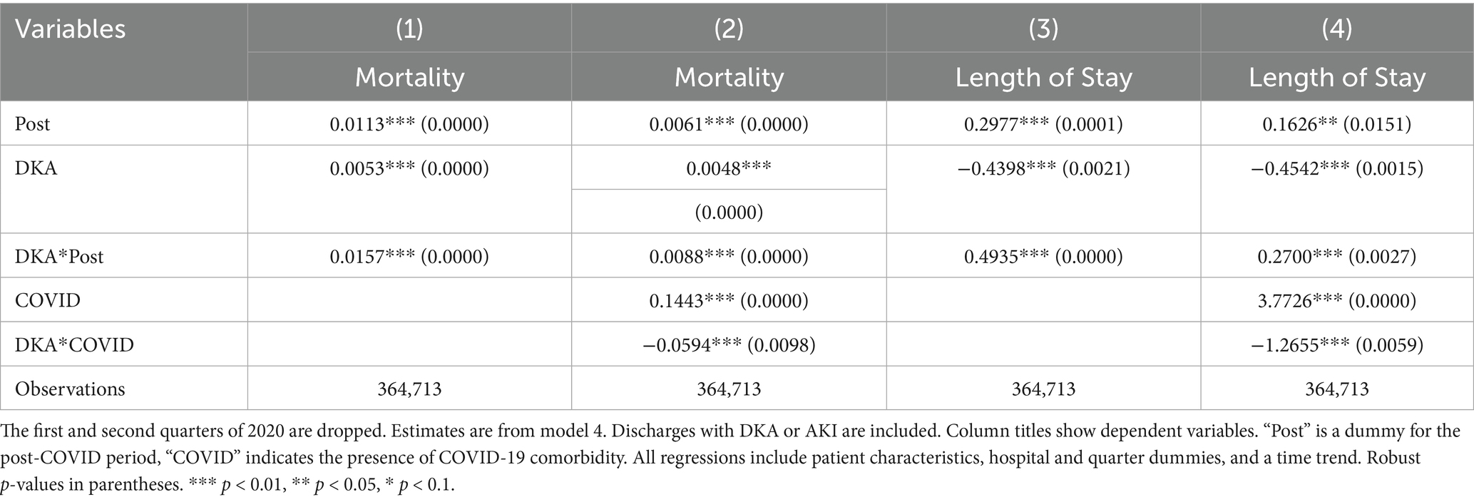Screen dimensions: 1474x502
Task: Select the 0.1626** (0.0151) value
Action: (1337, 124)
